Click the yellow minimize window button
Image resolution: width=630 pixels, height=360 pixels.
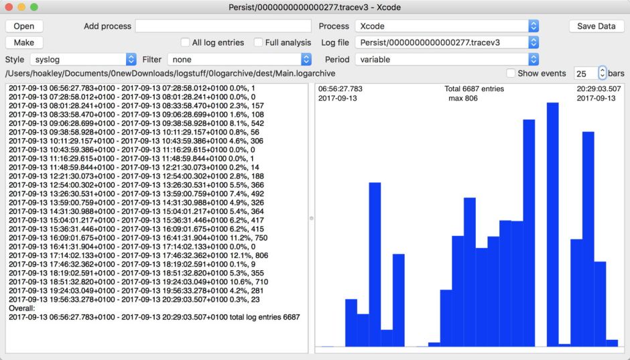(x=21, y=7)
